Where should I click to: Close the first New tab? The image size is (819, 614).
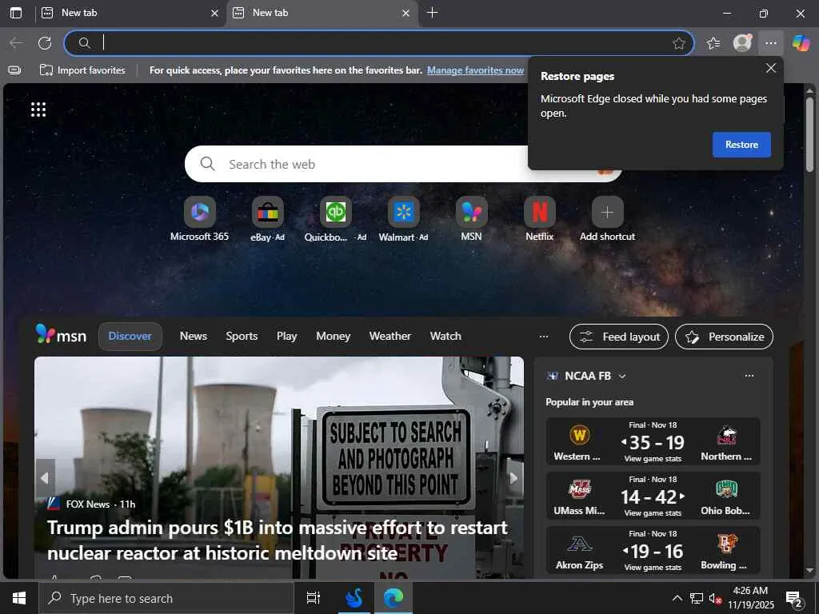[x=214, y=13]
